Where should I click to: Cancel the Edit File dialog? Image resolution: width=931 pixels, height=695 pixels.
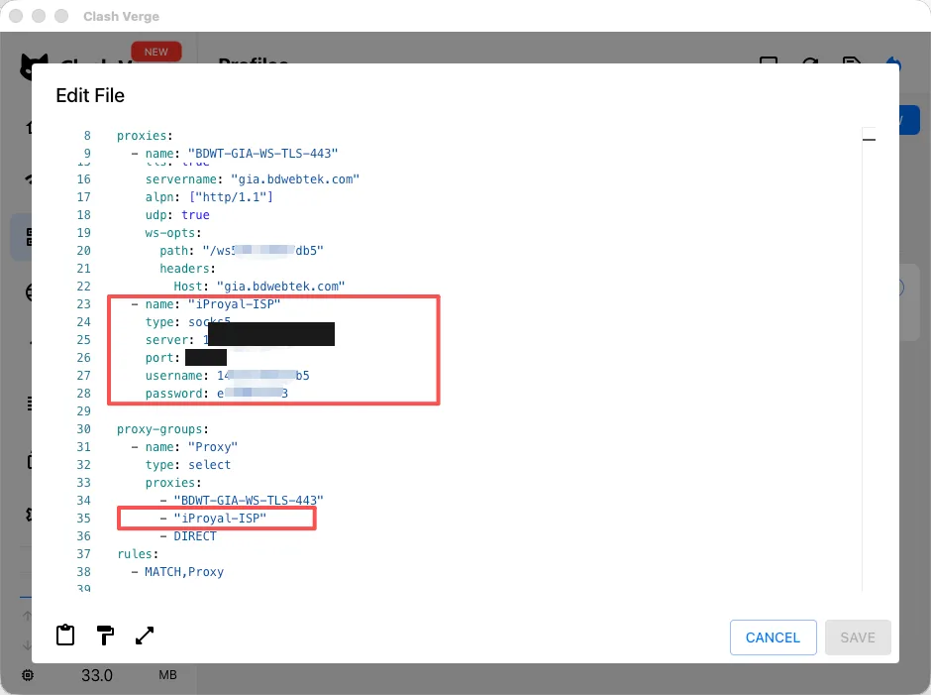pyautogui.click(x=773, y=637)
